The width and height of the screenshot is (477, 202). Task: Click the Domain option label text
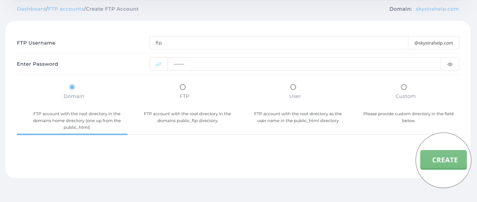pyautogui.click(x=74, y=96)
